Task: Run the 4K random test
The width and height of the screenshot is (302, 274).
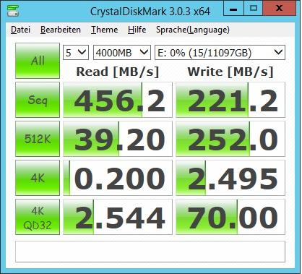Action: click(38, 178)
